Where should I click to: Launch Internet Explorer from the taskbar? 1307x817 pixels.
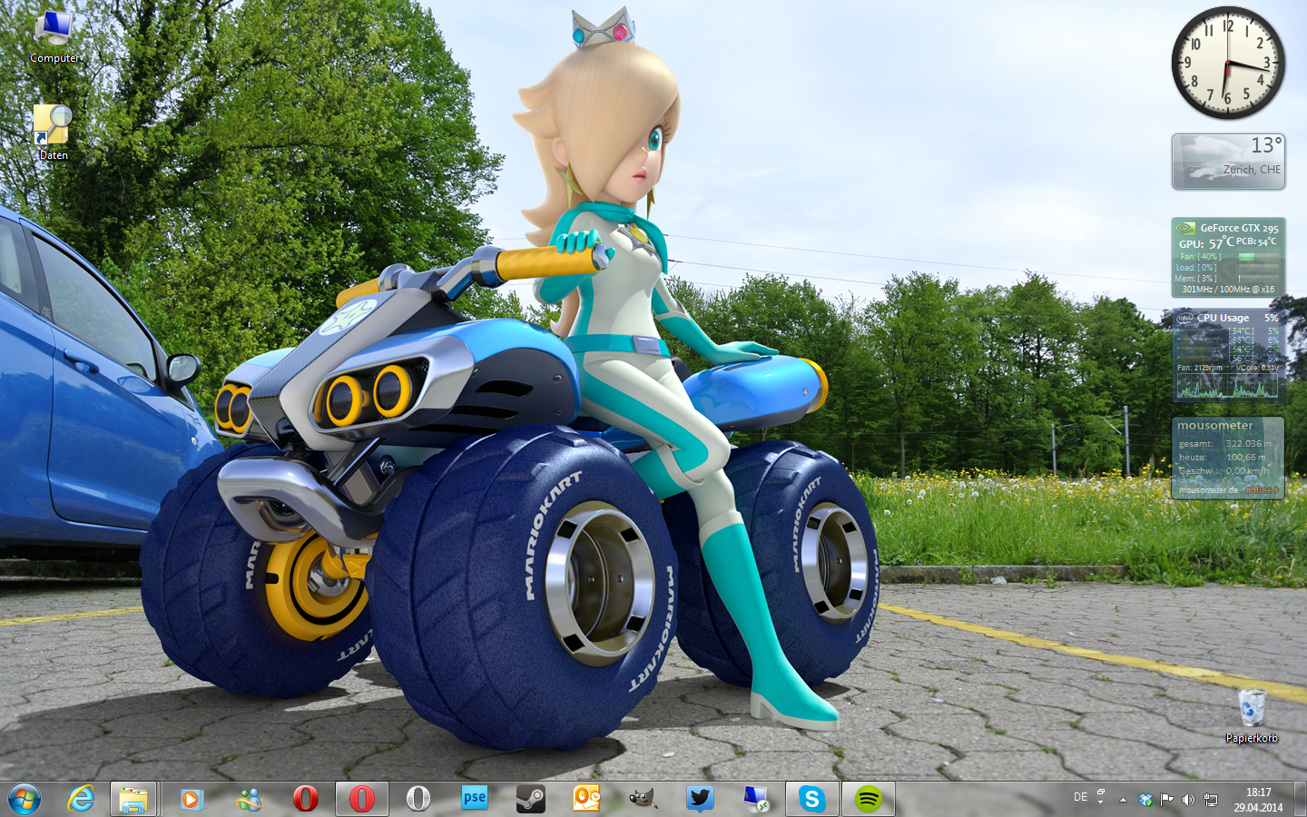pyautogui.click(x=81, y=799)
